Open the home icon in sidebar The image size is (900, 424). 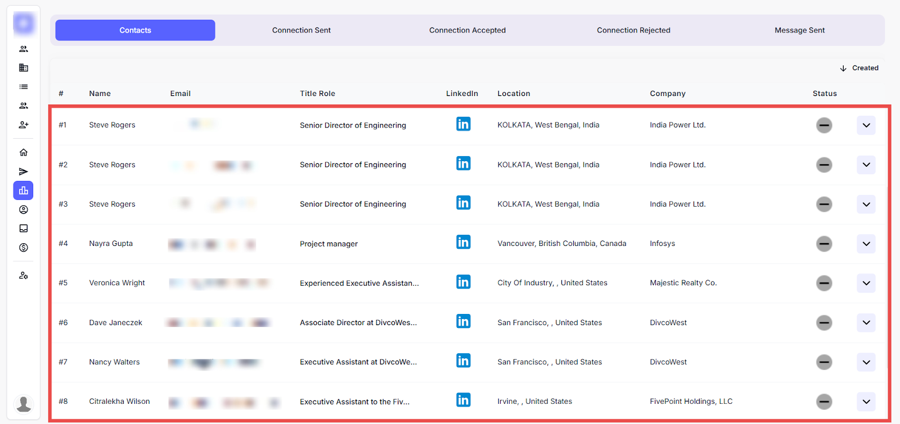pyautogui.click(x=24, y=152)
